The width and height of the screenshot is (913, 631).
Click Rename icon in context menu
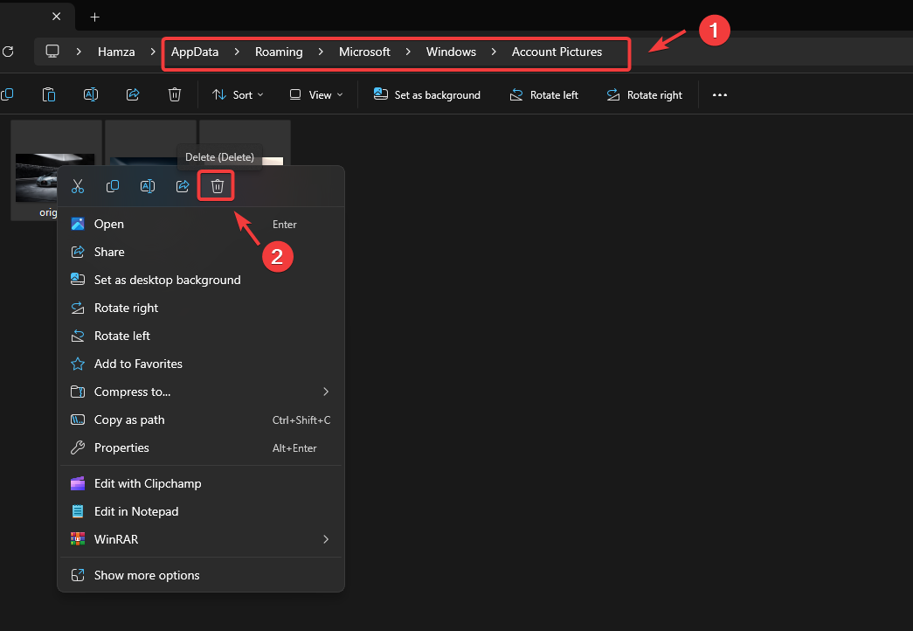(x=148, y=186)
